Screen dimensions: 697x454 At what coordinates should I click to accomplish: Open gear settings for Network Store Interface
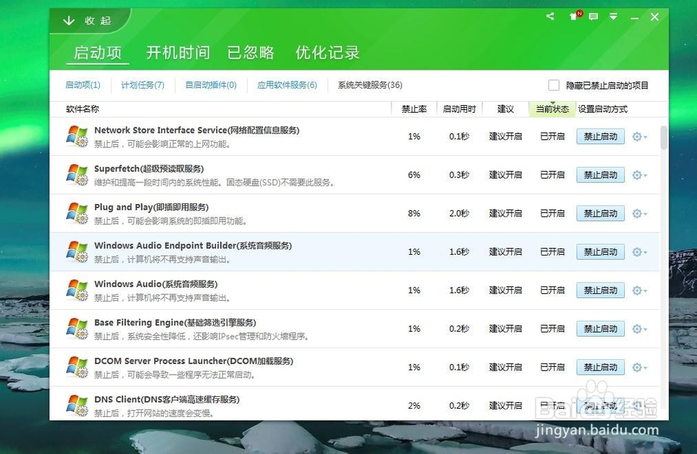coord(639,136)
